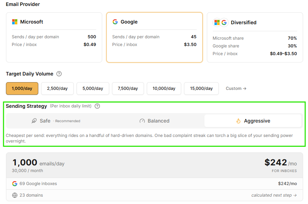Click Google's '$3.50' price value

pos(190,45)
